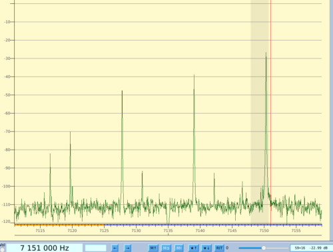Toggle the RIT button
The width and height of the screenshot is (333, 252).
pos(219,248)
